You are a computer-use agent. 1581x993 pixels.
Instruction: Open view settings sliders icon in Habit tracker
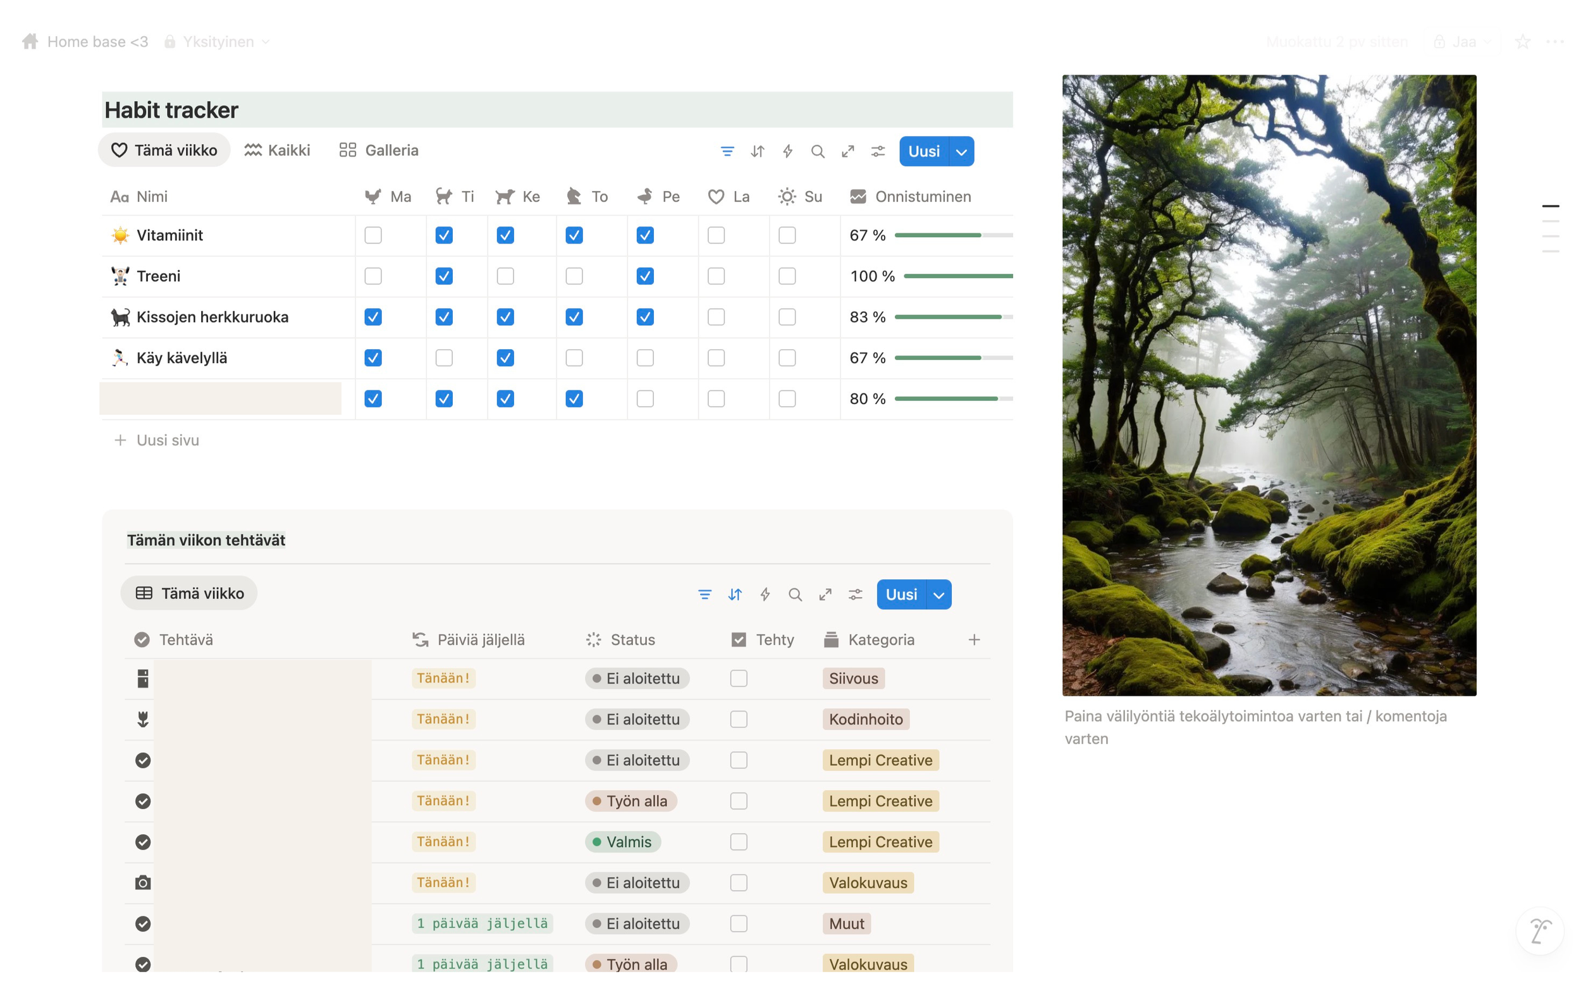tap(878, 151)
